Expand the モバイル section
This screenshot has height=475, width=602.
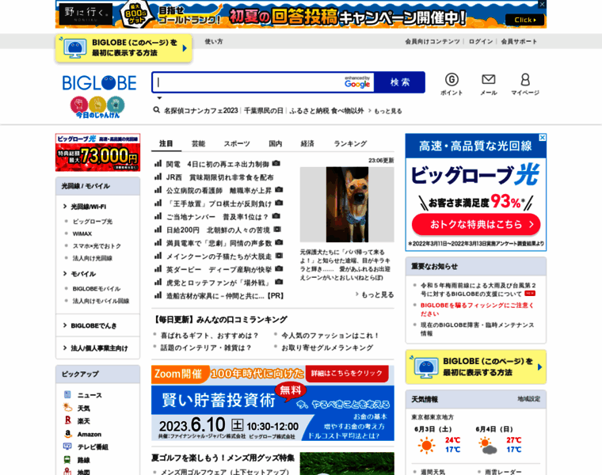tap(83, 274)
